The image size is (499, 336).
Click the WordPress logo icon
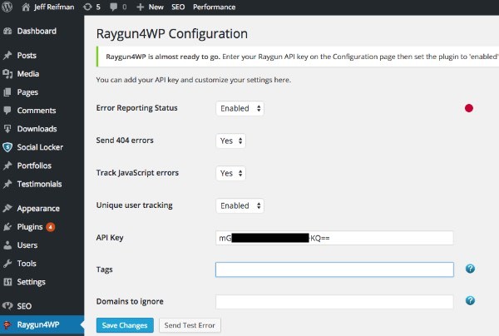coord(7,7)
